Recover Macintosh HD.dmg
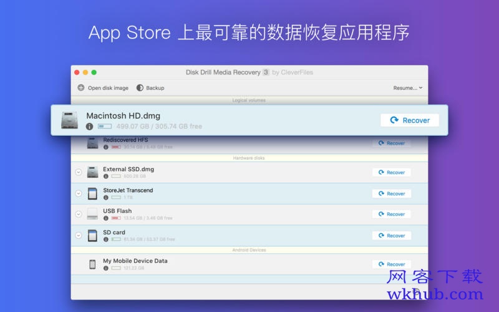The image size is (499, 312). click(410, 120)
